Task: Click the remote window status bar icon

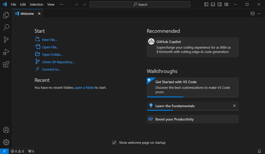Action: [4, 151]
